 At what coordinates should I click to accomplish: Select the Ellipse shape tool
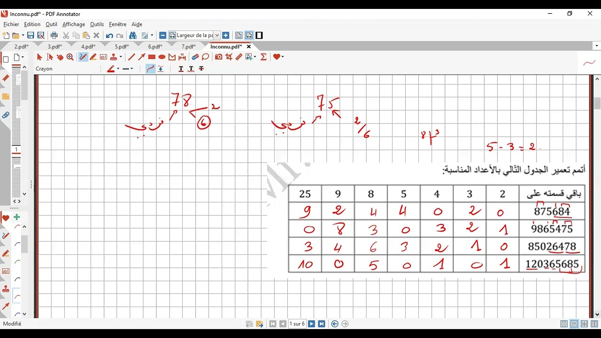(162, 57)
